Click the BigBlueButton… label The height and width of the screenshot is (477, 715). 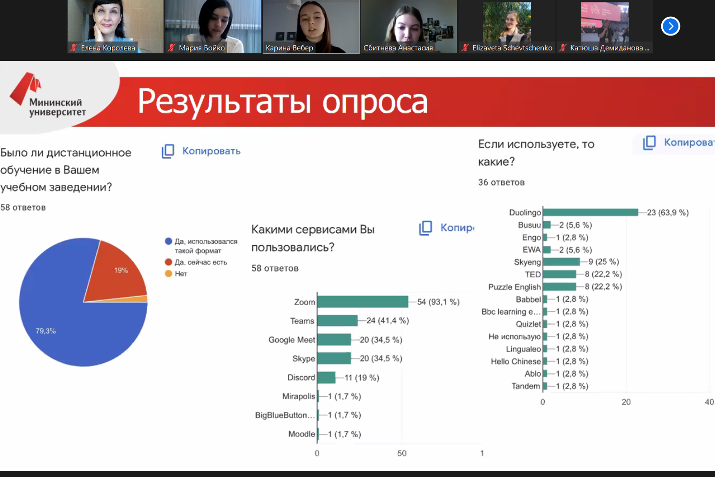click(285, 415)
